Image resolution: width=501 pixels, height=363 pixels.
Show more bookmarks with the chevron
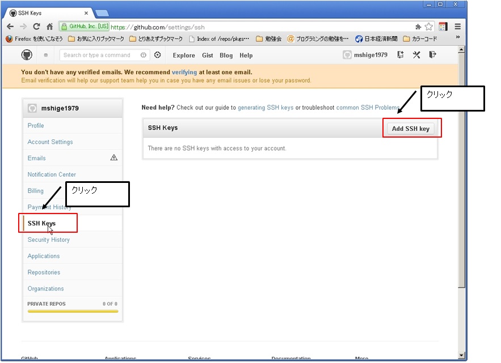click(x=458, y=37)
